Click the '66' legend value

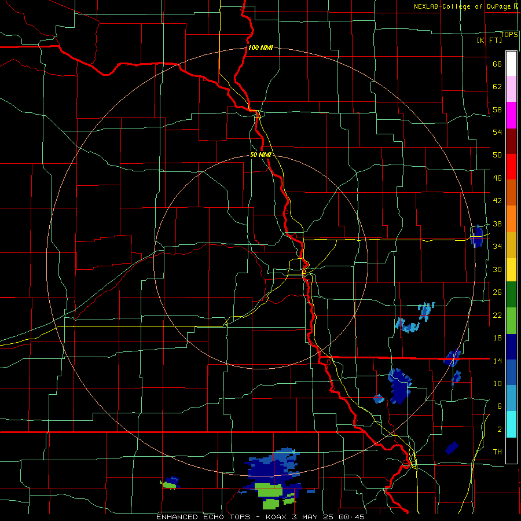(497, 64)
